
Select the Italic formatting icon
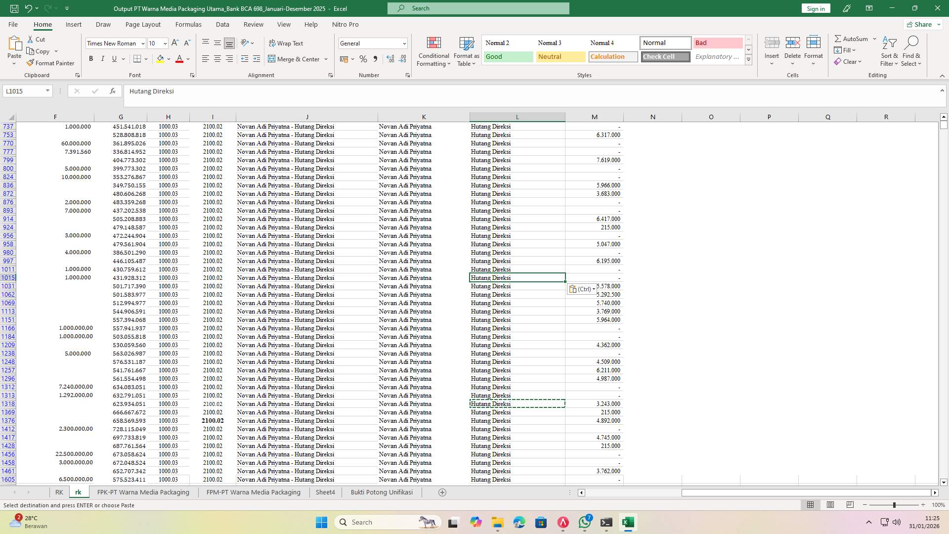[x=103, y=58]
